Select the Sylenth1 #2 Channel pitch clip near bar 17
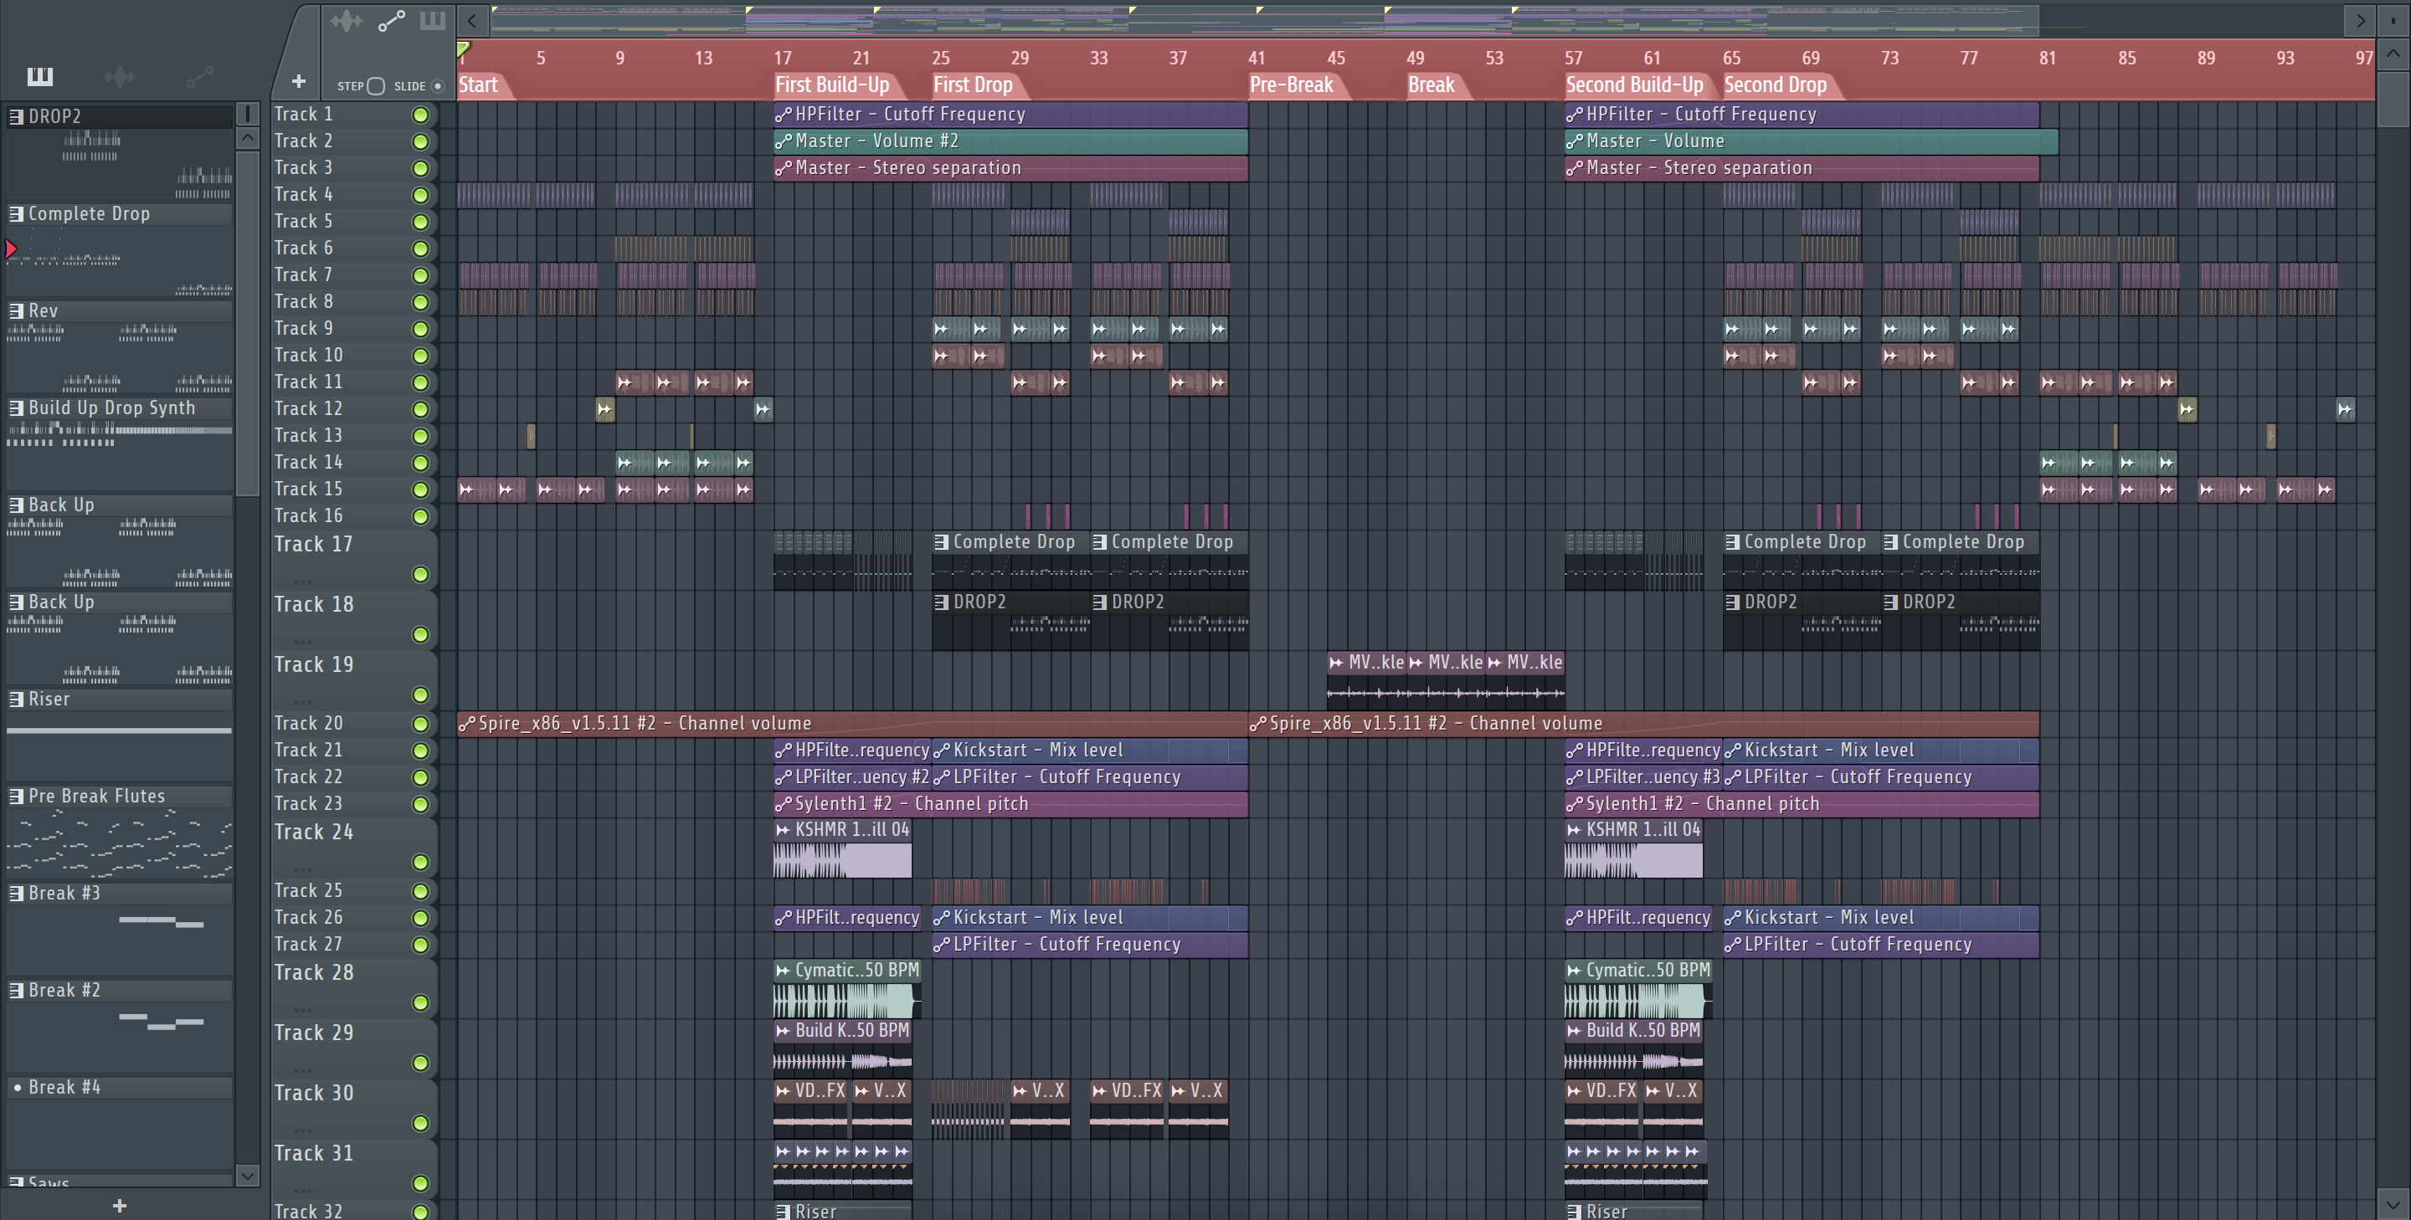This screenshot has width=2411, height=1220. 1010,805
